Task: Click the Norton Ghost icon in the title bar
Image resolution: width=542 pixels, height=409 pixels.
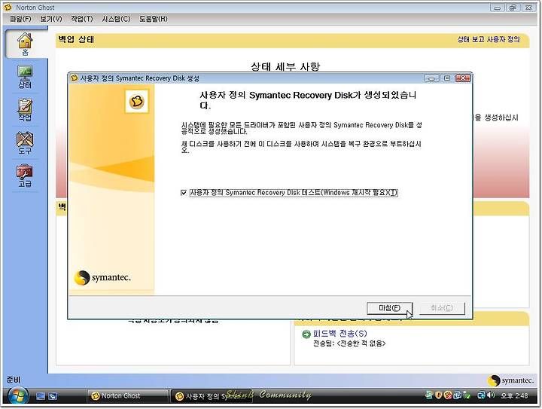Action: [x=8, y=7]
